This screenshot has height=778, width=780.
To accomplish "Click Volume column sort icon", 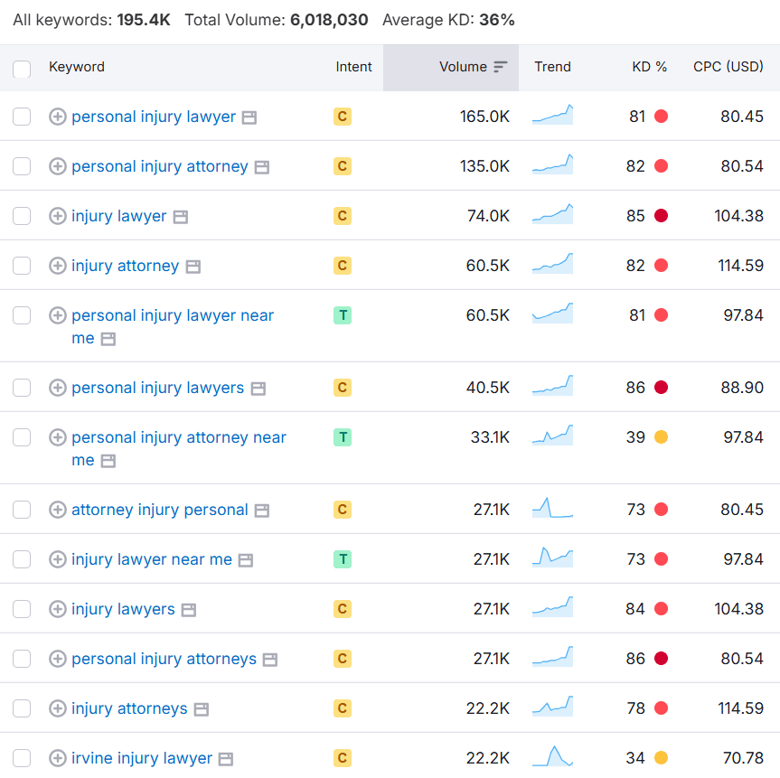I will (501, 67).
